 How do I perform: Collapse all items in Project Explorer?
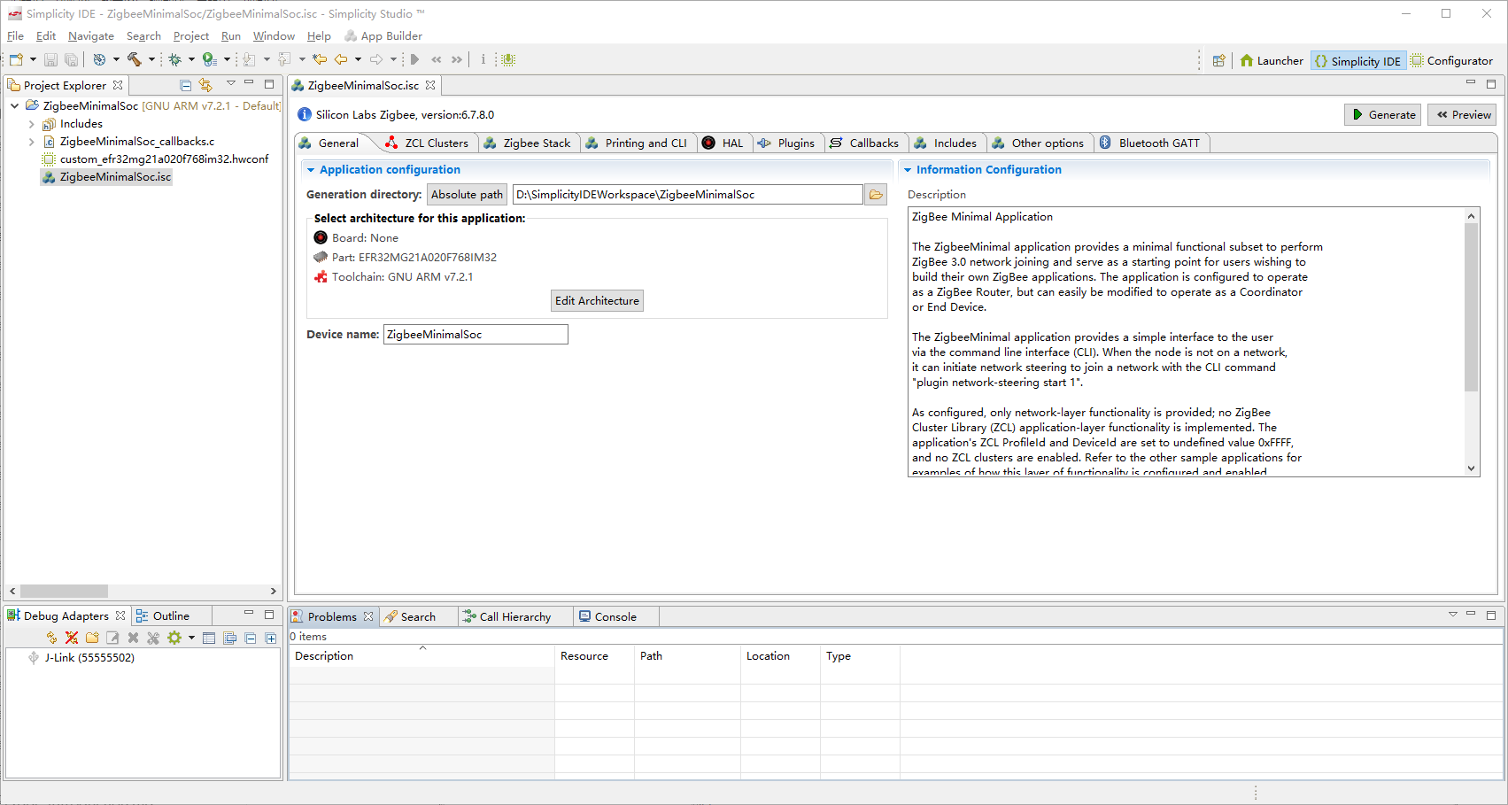(185, 85)
